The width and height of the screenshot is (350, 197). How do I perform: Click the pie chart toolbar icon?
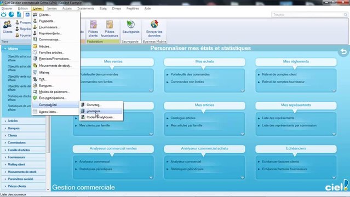click(x=11, y=15)
